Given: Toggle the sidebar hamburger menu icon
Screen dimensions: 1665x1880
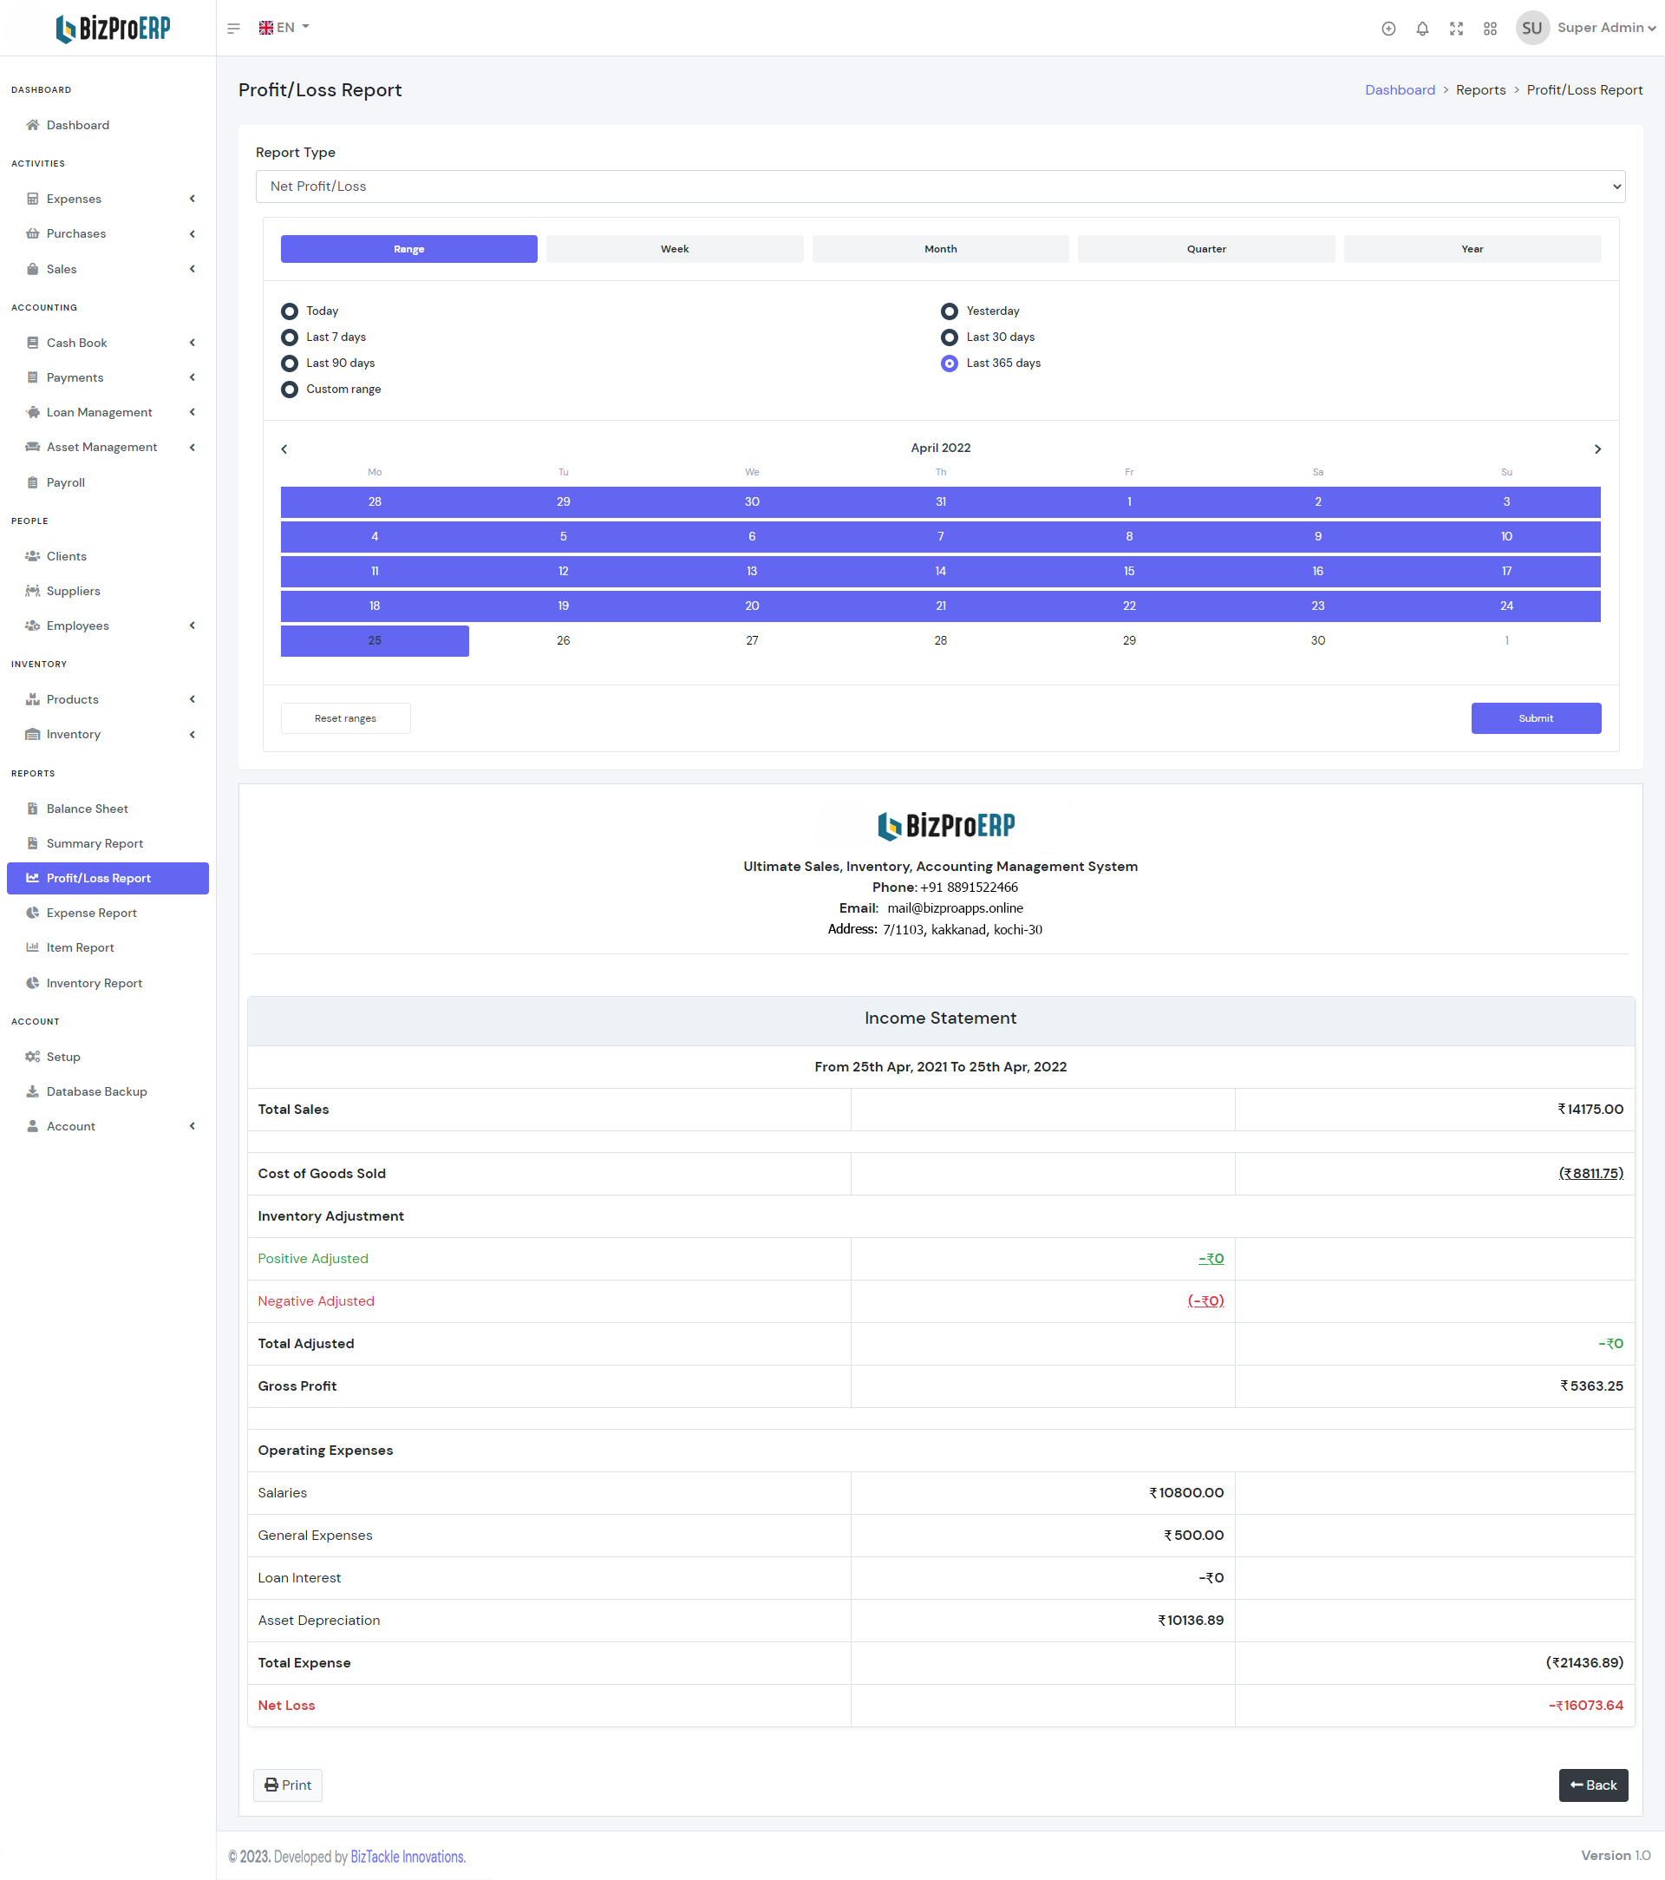Looking at the screenshot, I should click(x=233, y=29).
